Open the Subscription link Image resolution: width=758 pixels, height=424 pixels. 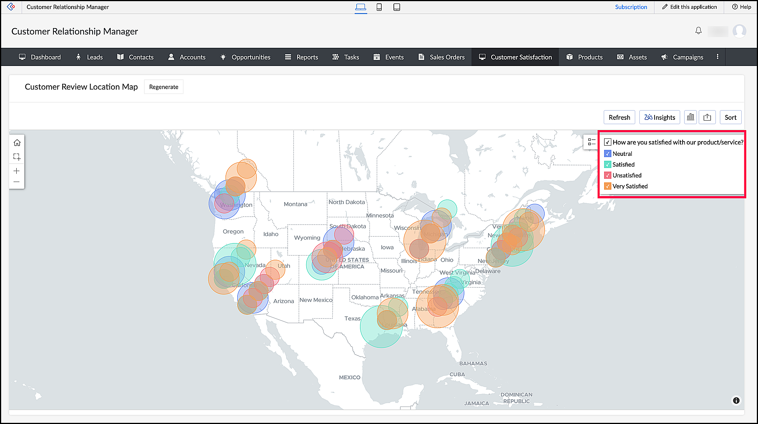[631, 7]
